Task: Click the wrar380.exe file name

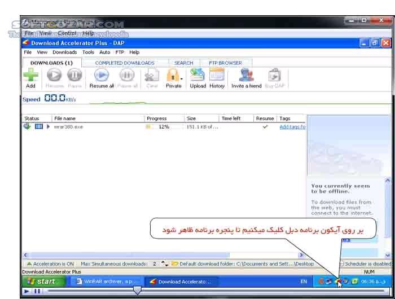Action: (68, 127)
